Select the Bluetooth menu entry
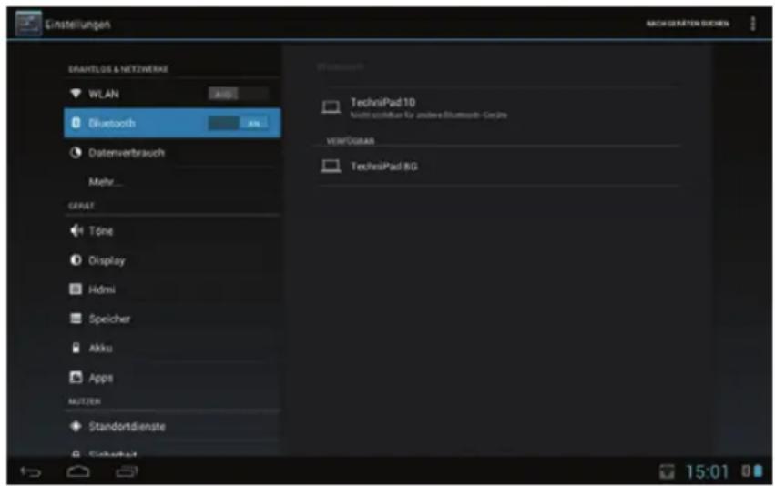The width and height of the screenshot is (775, 486). [x=172, y=123]
